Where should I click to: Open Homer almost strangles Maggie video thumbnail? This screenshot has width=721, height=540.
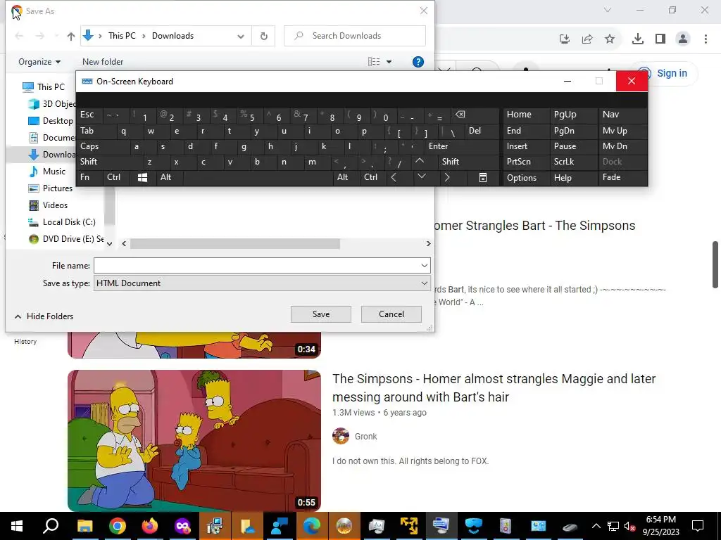(194, 441)
